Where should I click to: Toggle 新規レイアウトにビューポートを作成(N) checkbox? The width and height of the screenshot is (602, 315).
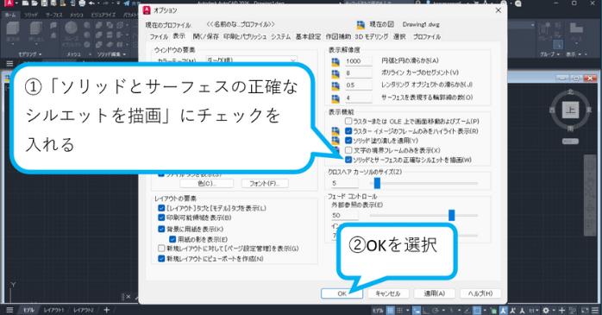pos(161,259)
